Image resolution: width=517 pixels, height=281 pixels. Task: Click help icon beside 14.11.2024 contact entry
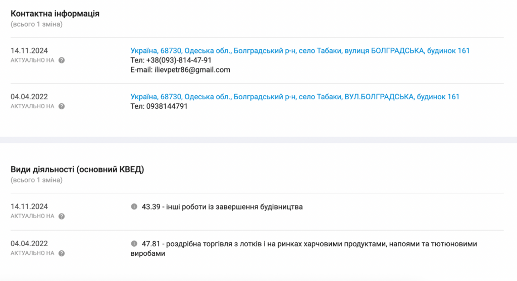click(x=62, y=60)
